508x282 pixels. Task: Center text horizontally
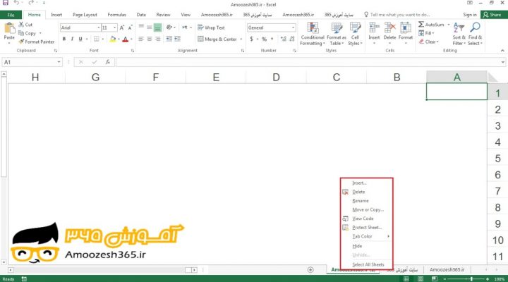tap(150, 39)
